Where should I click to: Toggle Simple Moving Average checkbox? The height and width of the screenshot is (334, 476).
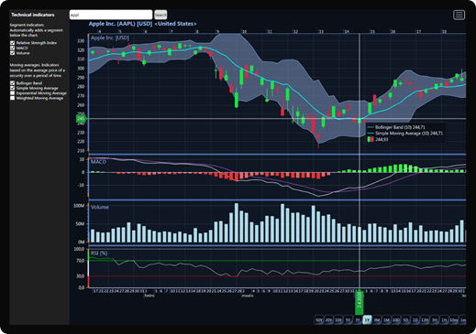pos(13,88)
